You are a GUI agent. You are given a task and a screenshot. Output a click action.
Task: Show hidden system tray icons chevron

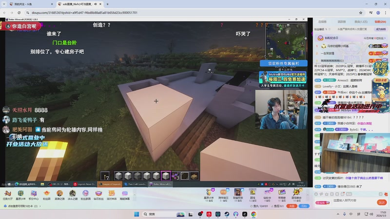(338, 214)
